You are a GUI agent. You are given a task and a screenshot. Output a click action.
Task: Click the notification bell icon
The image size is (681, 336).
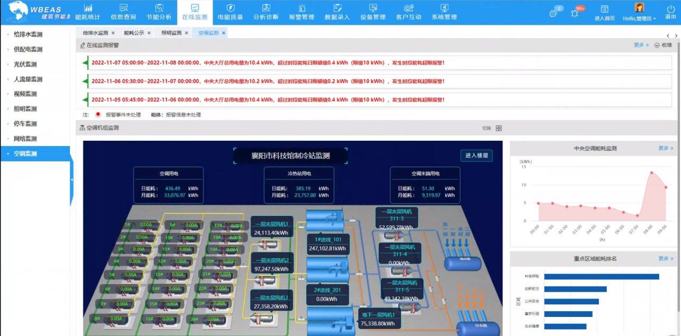tap(574, 13)
